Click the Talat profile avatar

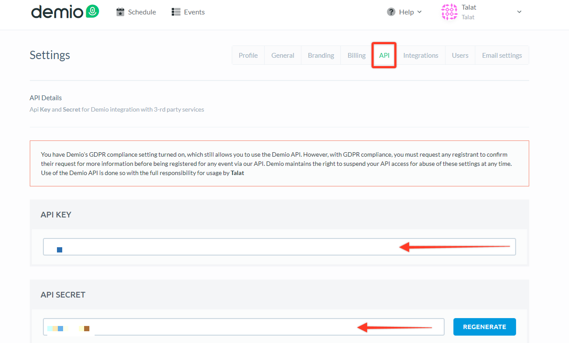coord(449,12)
